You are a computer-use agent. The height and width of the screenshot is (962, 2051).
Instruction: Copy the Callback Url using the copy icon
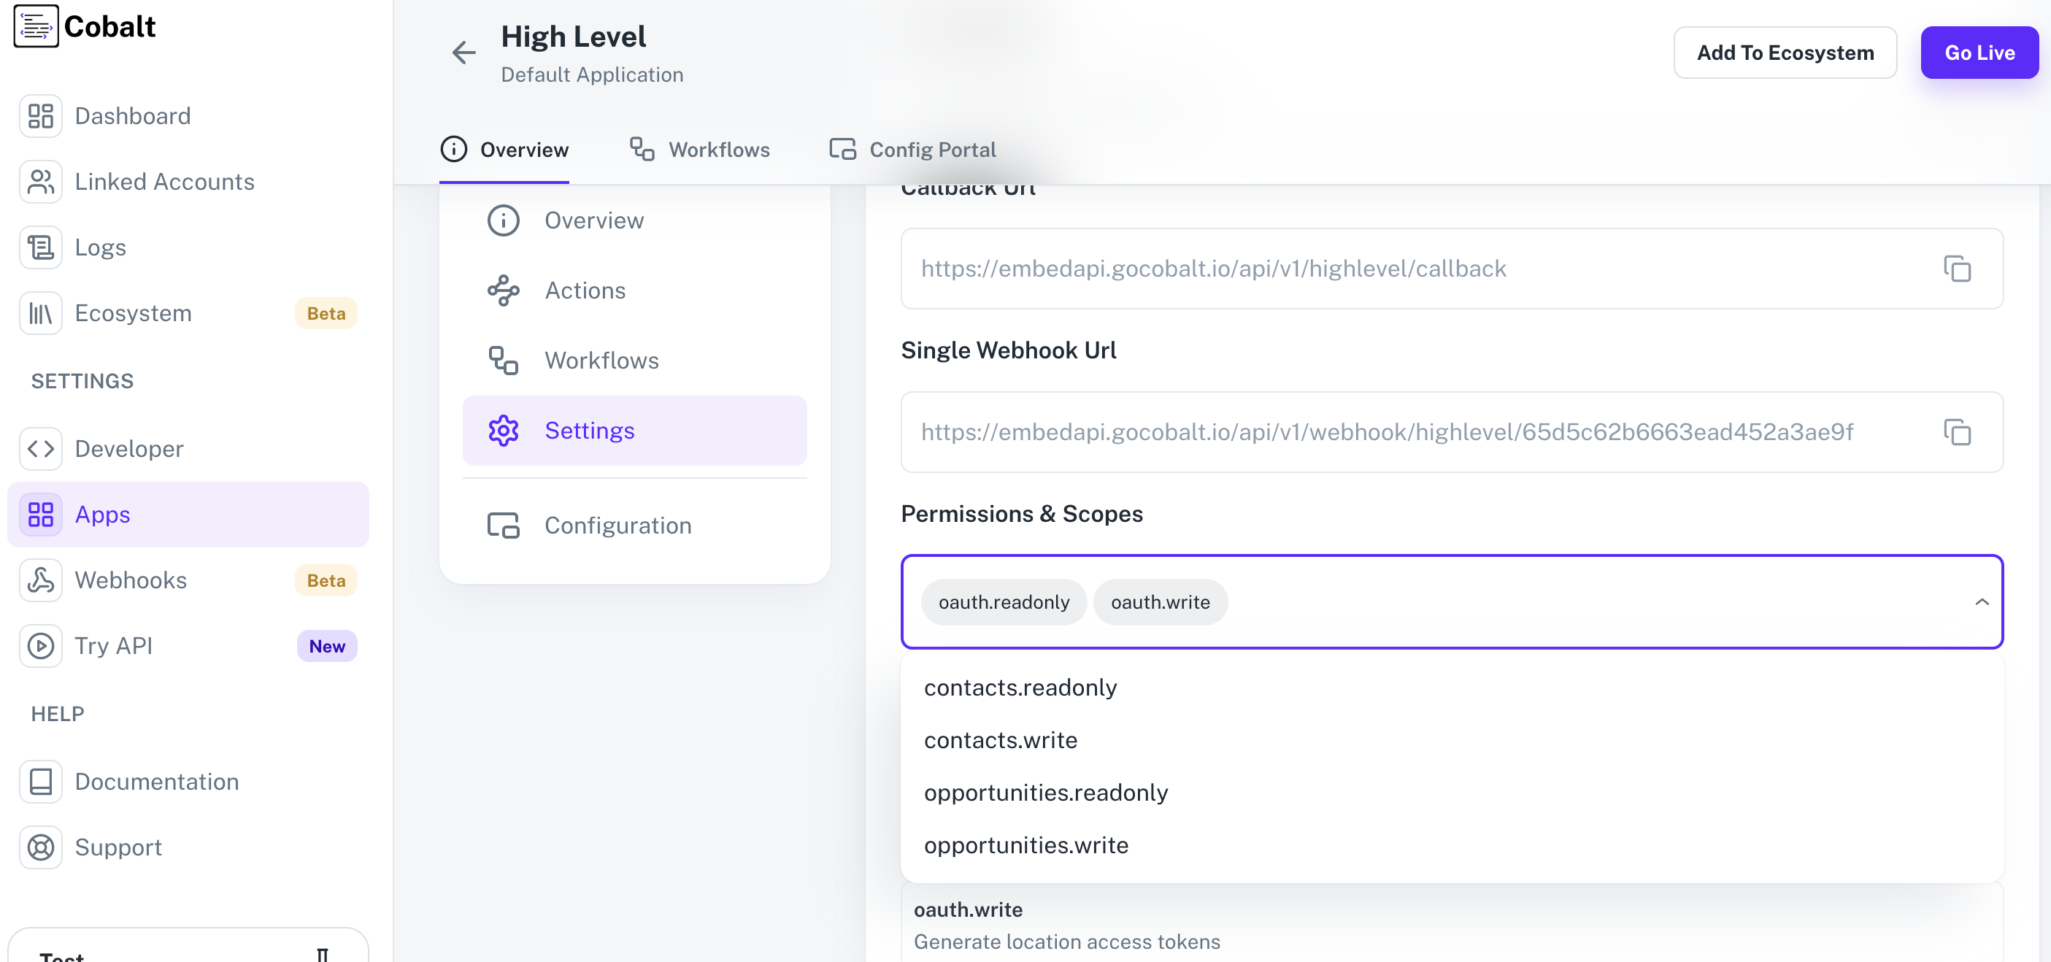click(x=1958, y=269)
